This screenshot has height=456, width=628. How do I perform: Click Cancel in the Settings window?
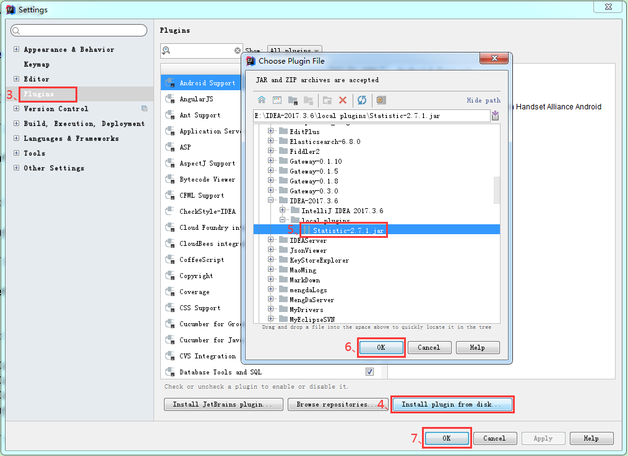[495, 439]
